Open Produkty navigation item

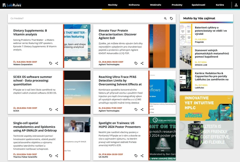click(177, 5)
